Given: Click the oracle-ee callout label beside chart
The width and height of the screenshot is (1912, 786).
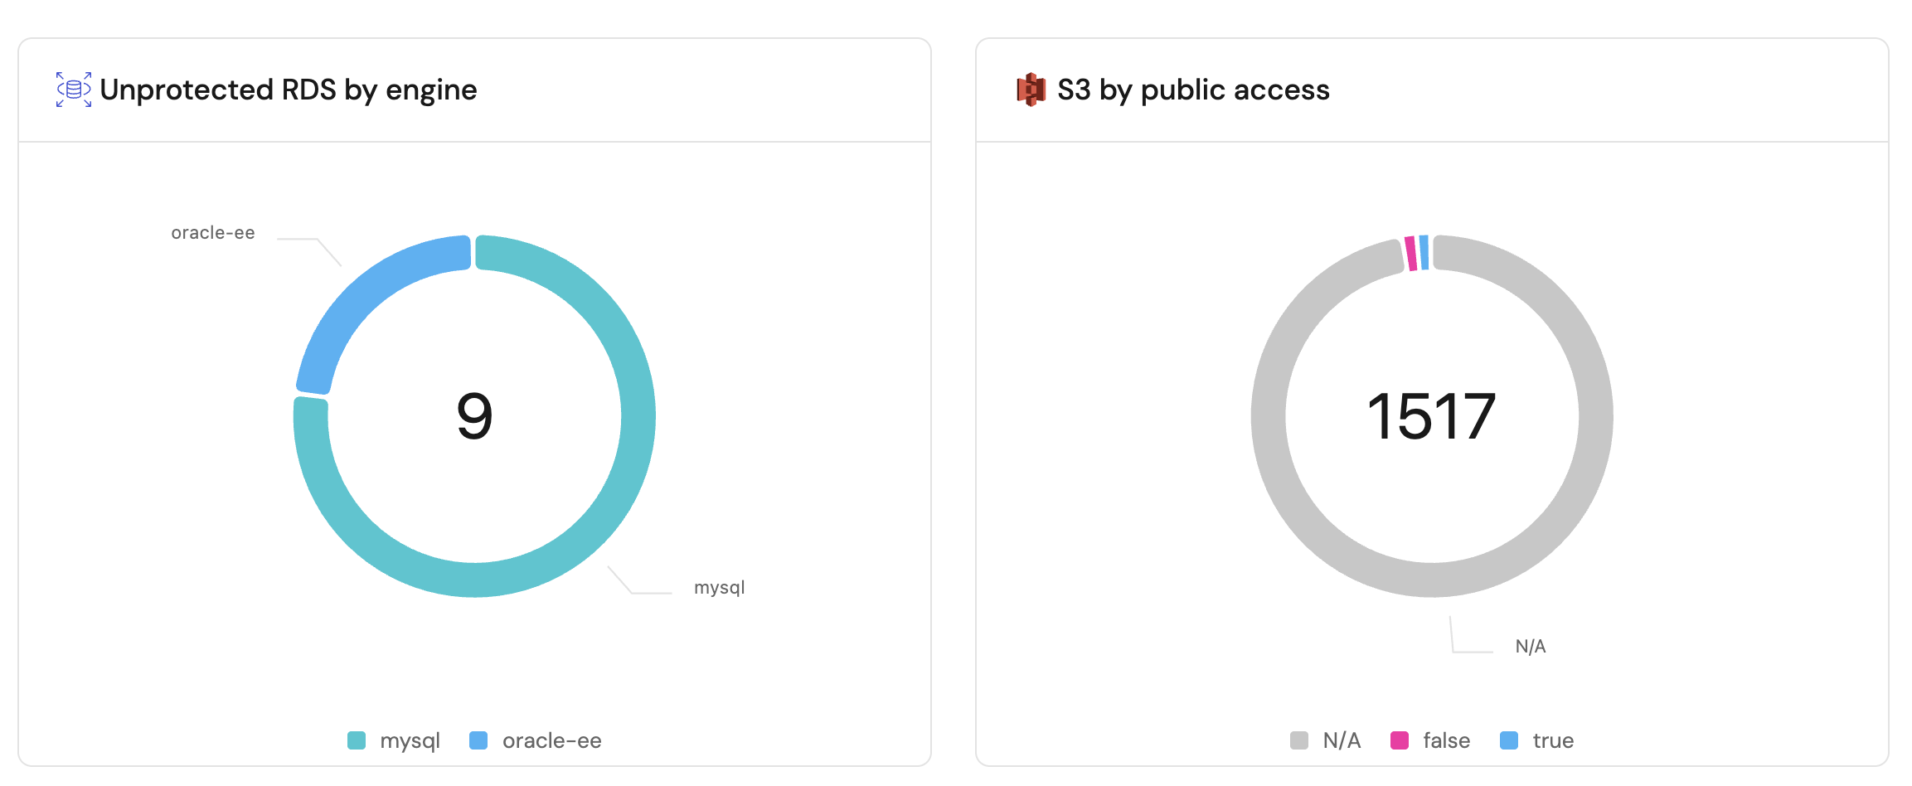Looking at the screenshot, I should pos(213,233).
